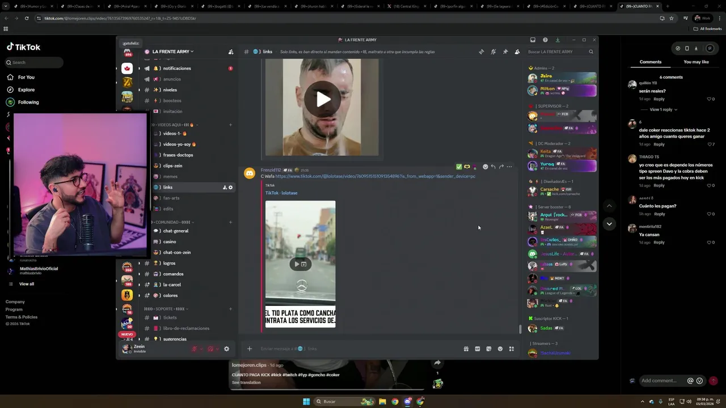The image size is (726, 408).
Task: Open File Explorer on Windows taskbar
Action: point(382,401)
